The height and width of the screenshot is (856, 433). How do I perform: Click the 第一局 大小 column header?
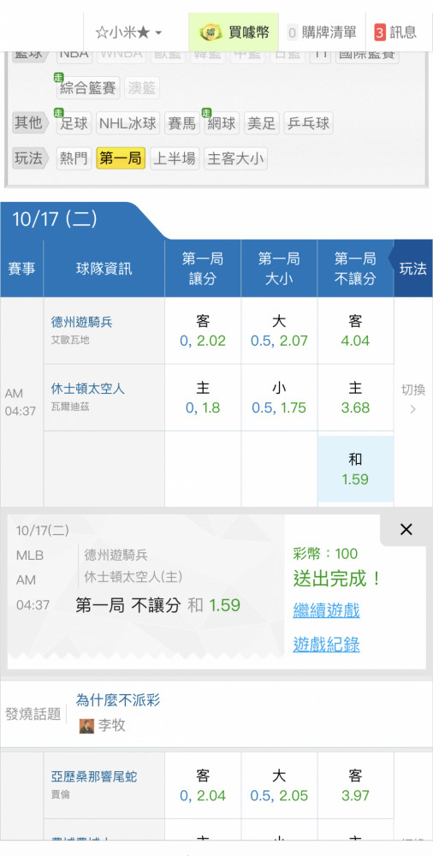[279, 269]
